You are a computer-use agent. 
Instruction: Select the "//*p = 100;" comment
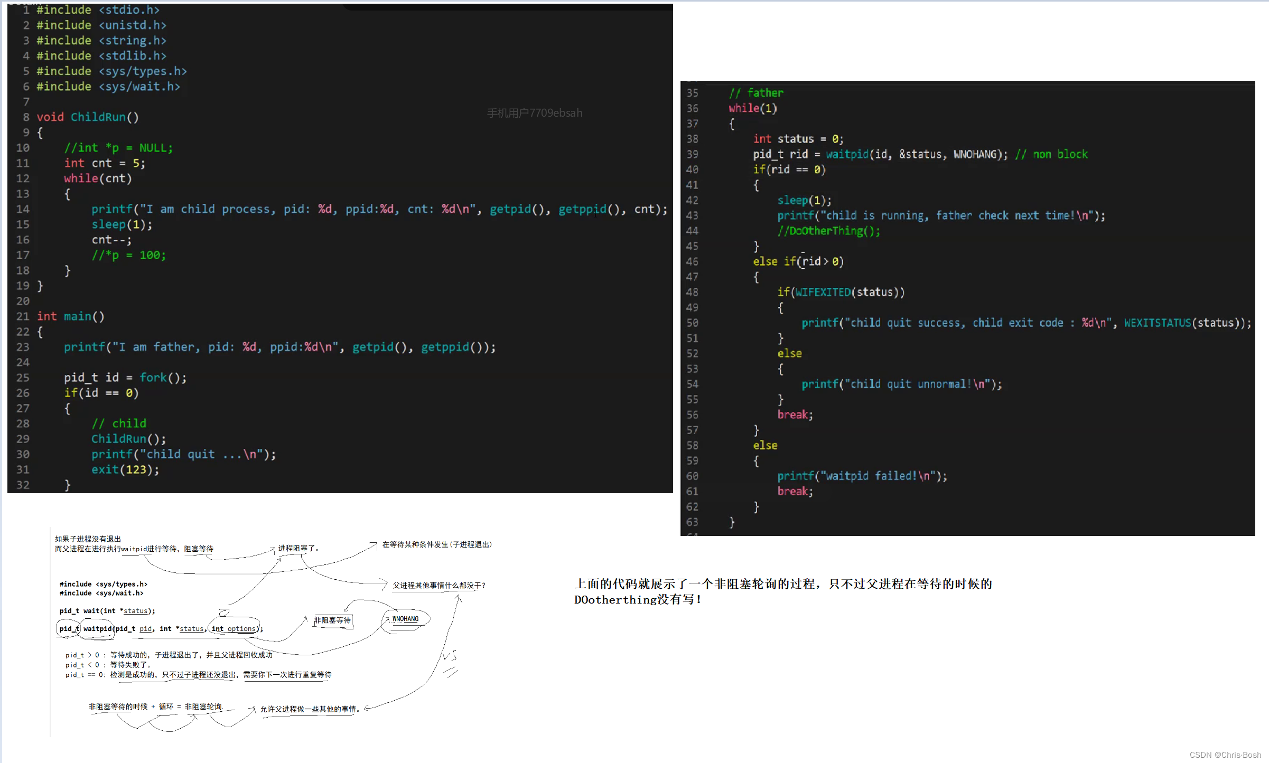click(129, 255)
